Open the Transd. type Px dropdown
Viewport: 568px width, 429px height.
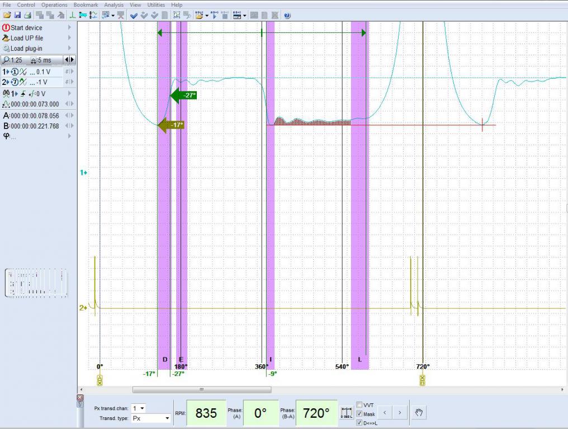click(x=151, y=418)
